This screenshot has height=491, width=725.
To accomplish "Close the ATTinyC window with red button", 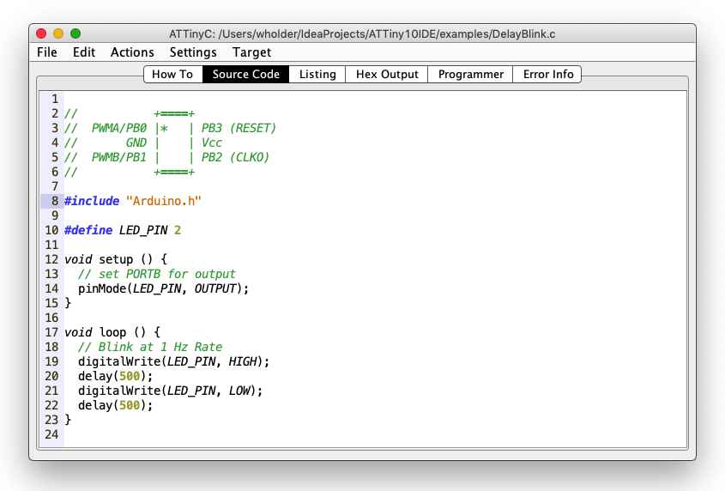I will pos(41,33).
